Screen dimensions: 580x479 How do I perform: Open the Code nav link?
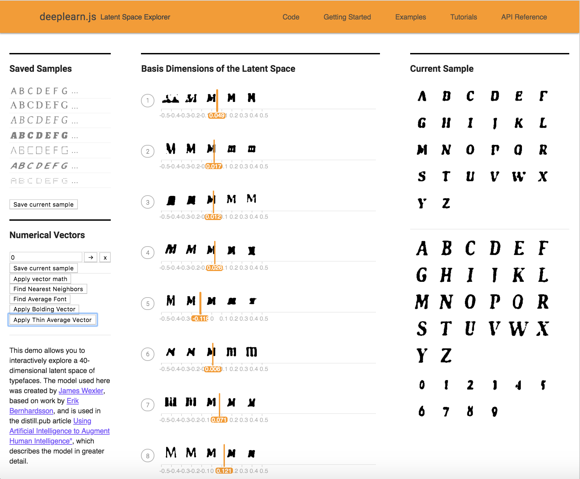tap(291, 17)
